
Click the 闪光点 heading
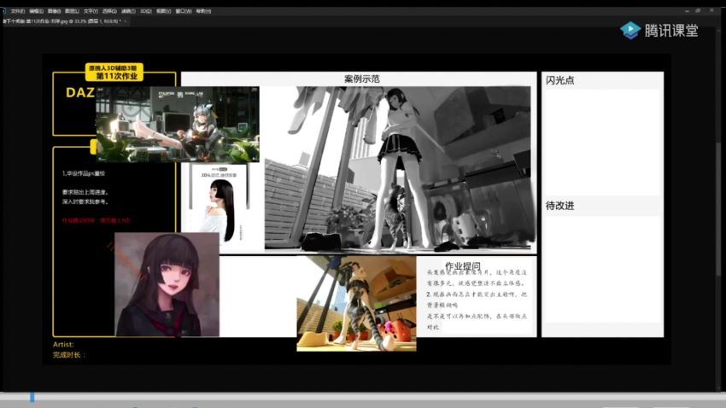pyautogui.click(x=559, y=80)
